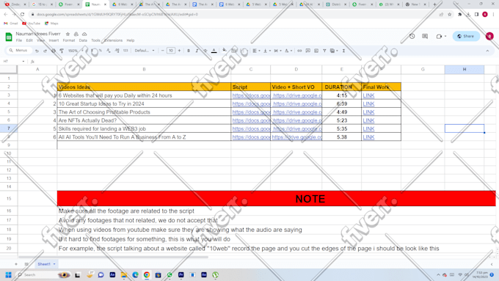Open the fill color picker

click(225, 51)
